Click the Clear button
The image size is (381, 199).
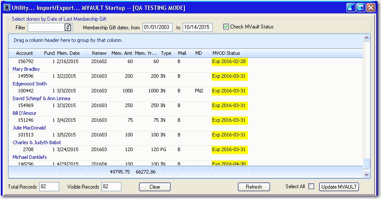pos(155,187)
